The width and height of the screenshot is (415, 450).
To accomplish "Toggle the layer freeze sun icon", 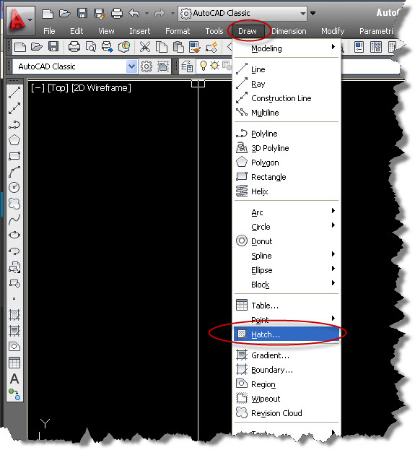I will [214, 66].
